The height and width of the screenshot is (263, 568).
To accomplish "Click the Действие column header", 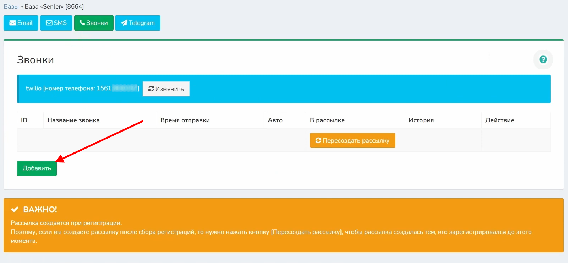I will tap(499, 120).
